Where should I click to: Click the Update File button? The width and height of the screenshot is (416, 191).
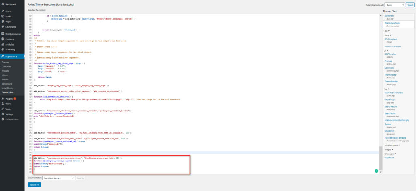coord(35,184)
